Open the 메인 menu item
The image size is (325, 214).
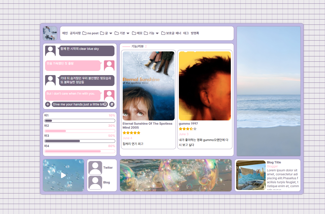coord(65,33)
